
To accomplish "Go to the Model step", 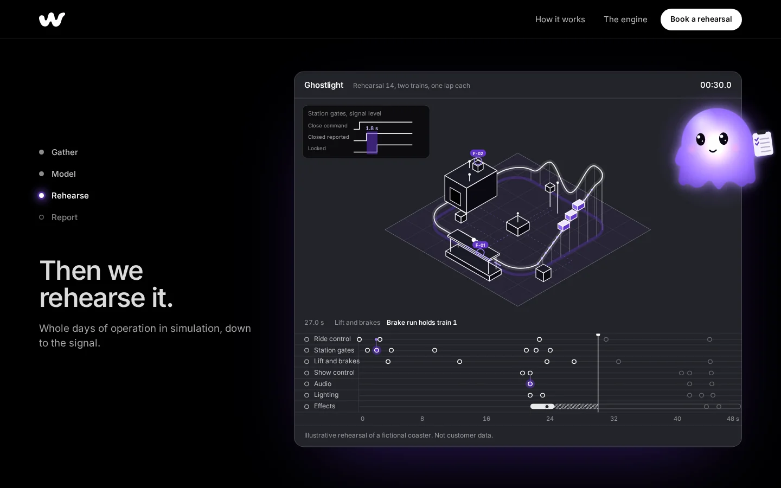I will (57, 174).
